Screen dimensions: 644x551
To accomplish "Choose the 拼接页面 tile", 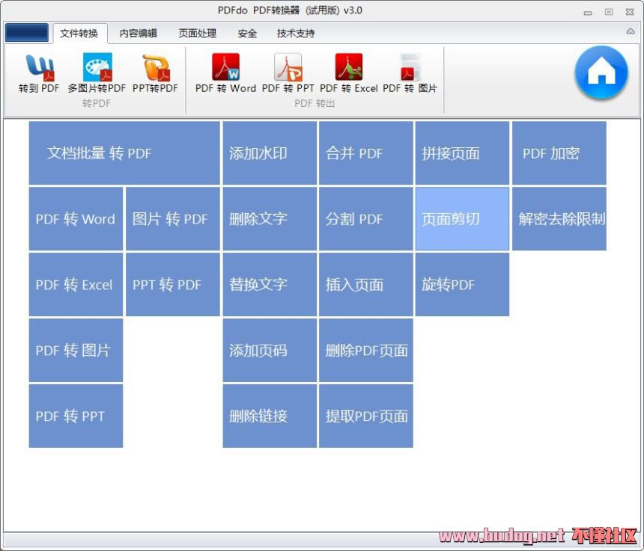I will click(x=462, y=153).
